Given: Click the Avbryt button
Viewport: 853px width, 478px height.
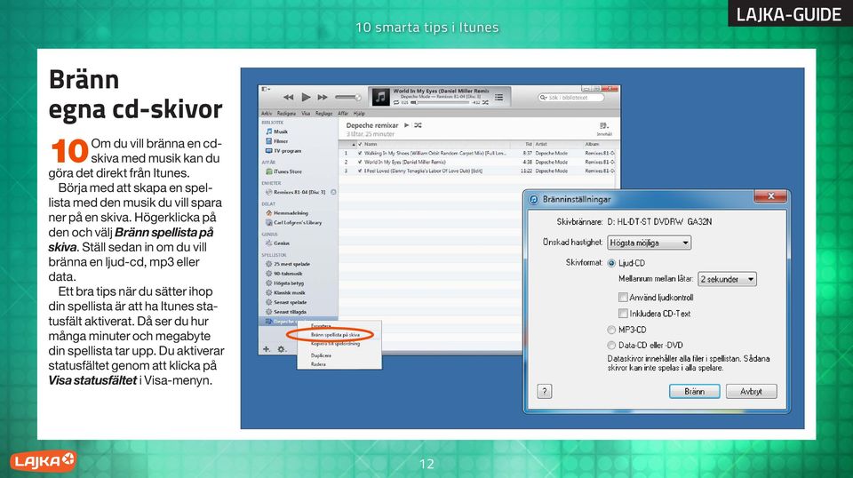Looking at the screenshot, I should pos(752,392).
